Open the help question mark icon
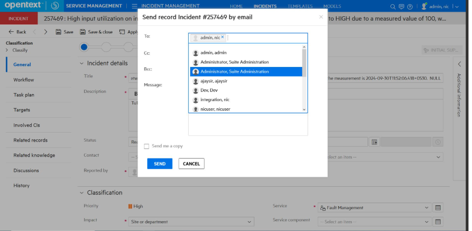 click(410, 6)
